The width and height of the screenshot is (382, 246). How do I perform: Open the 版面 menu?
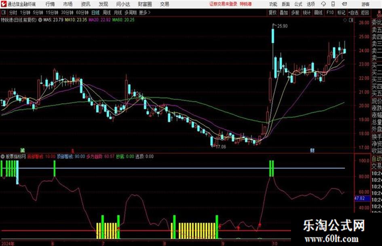[x=285, y=4]
